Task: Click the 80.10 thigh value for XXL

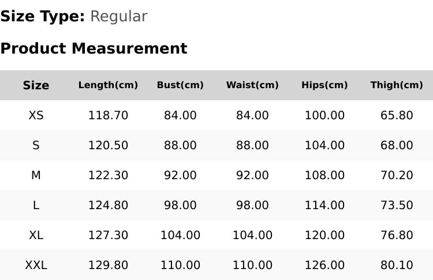Action: [397, 266]
